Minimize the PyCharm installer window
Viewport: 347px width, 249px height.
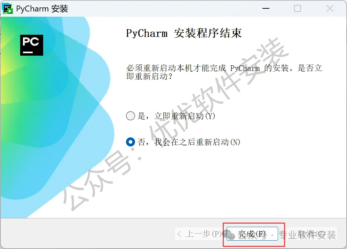[x=266, y=8]
